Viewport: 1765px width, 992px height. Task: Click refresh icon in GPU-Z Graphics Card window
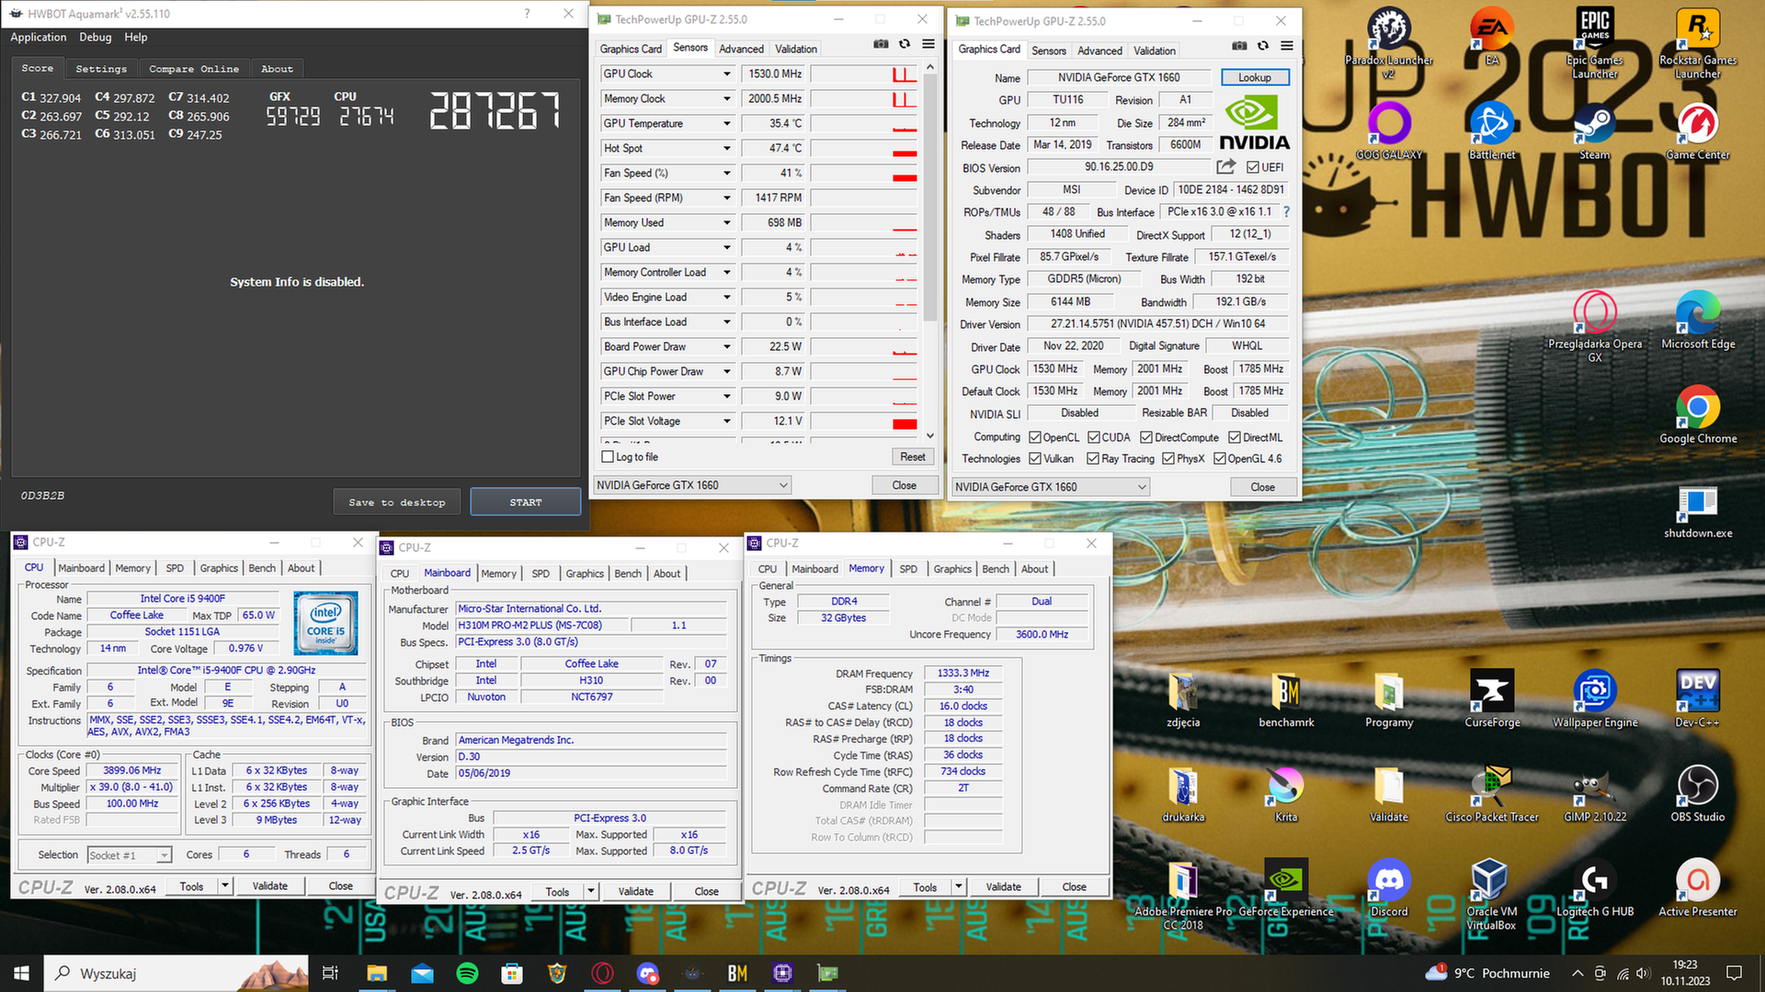[1263, 46]
